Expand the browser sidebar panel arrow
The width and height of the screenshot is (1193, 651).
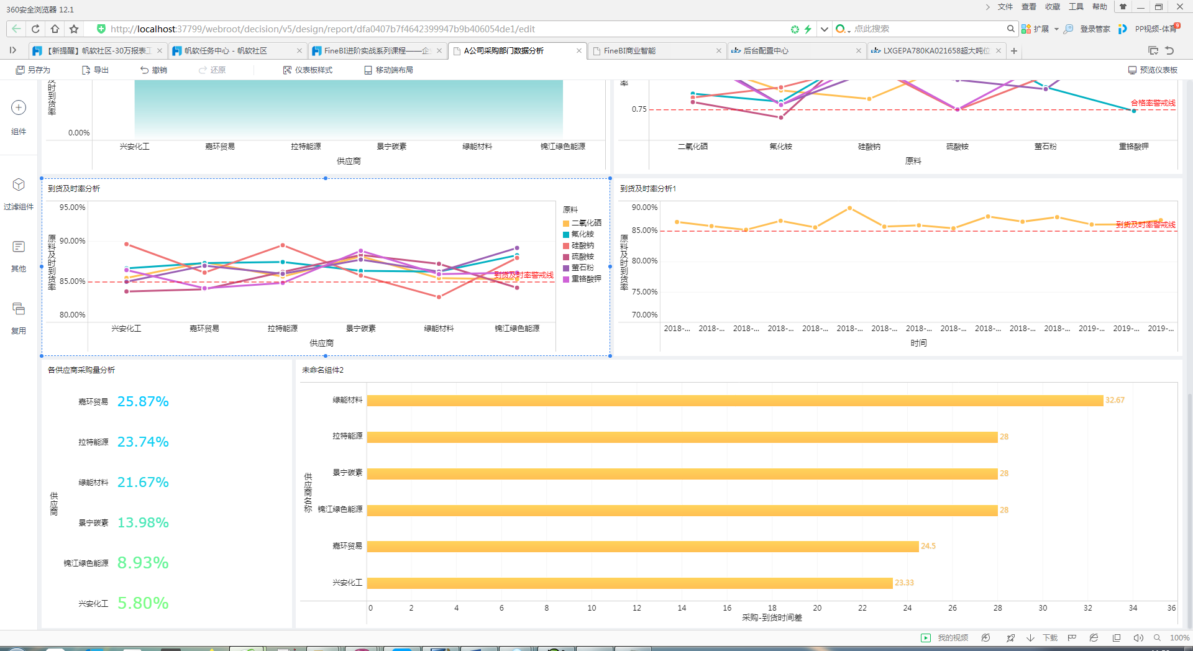(x=12, y=50)
